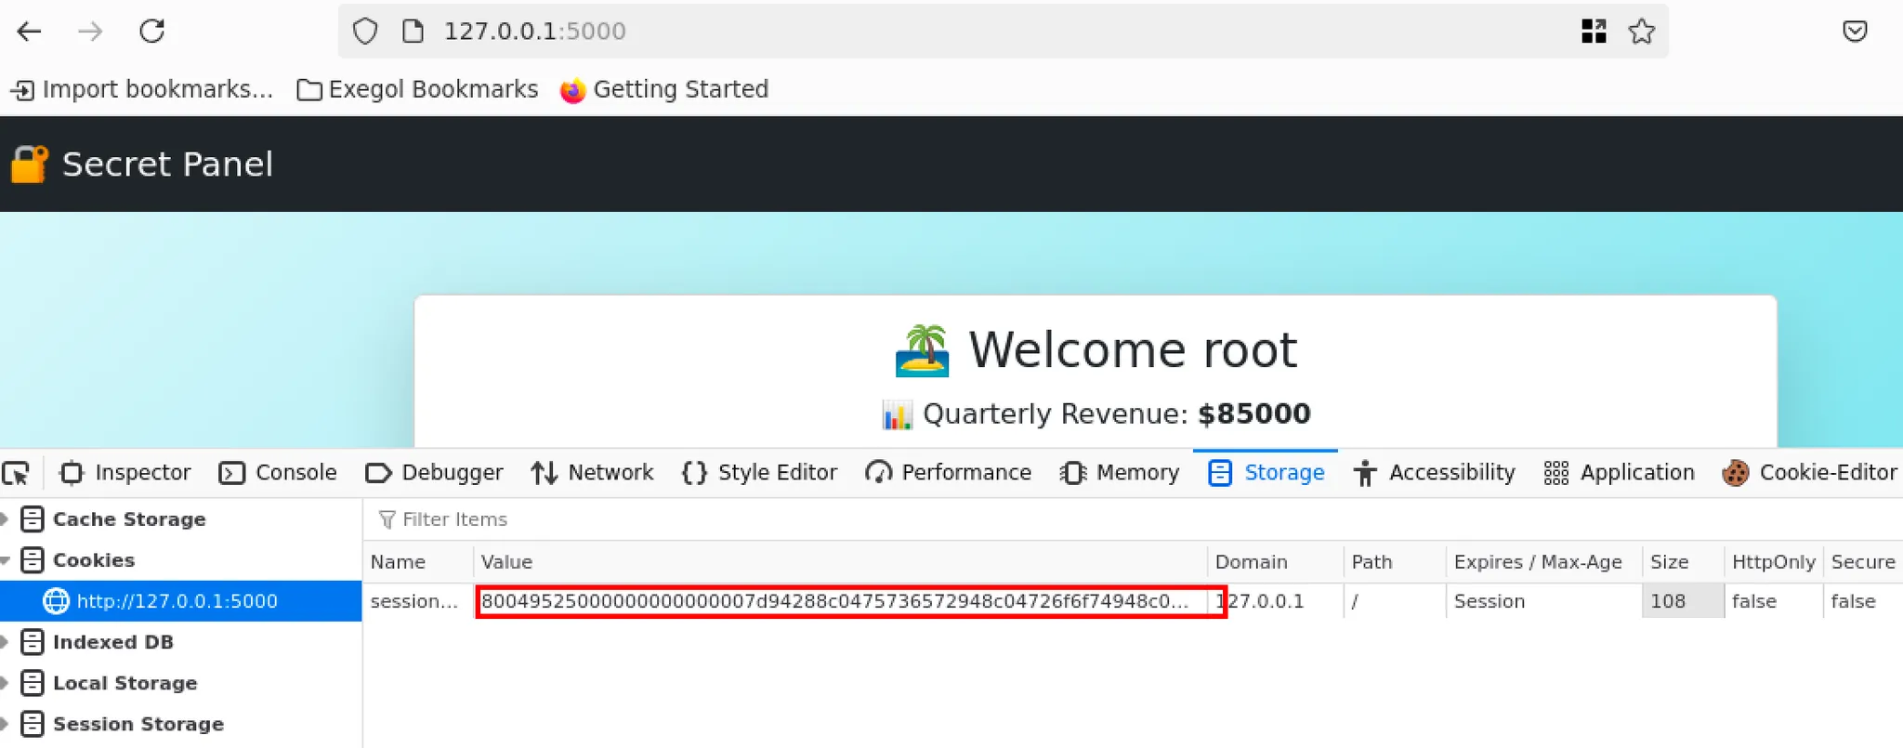Viewport: 1903px width, 748px height.
Task: Switch to the Network tab
Action: pos(592,473)
